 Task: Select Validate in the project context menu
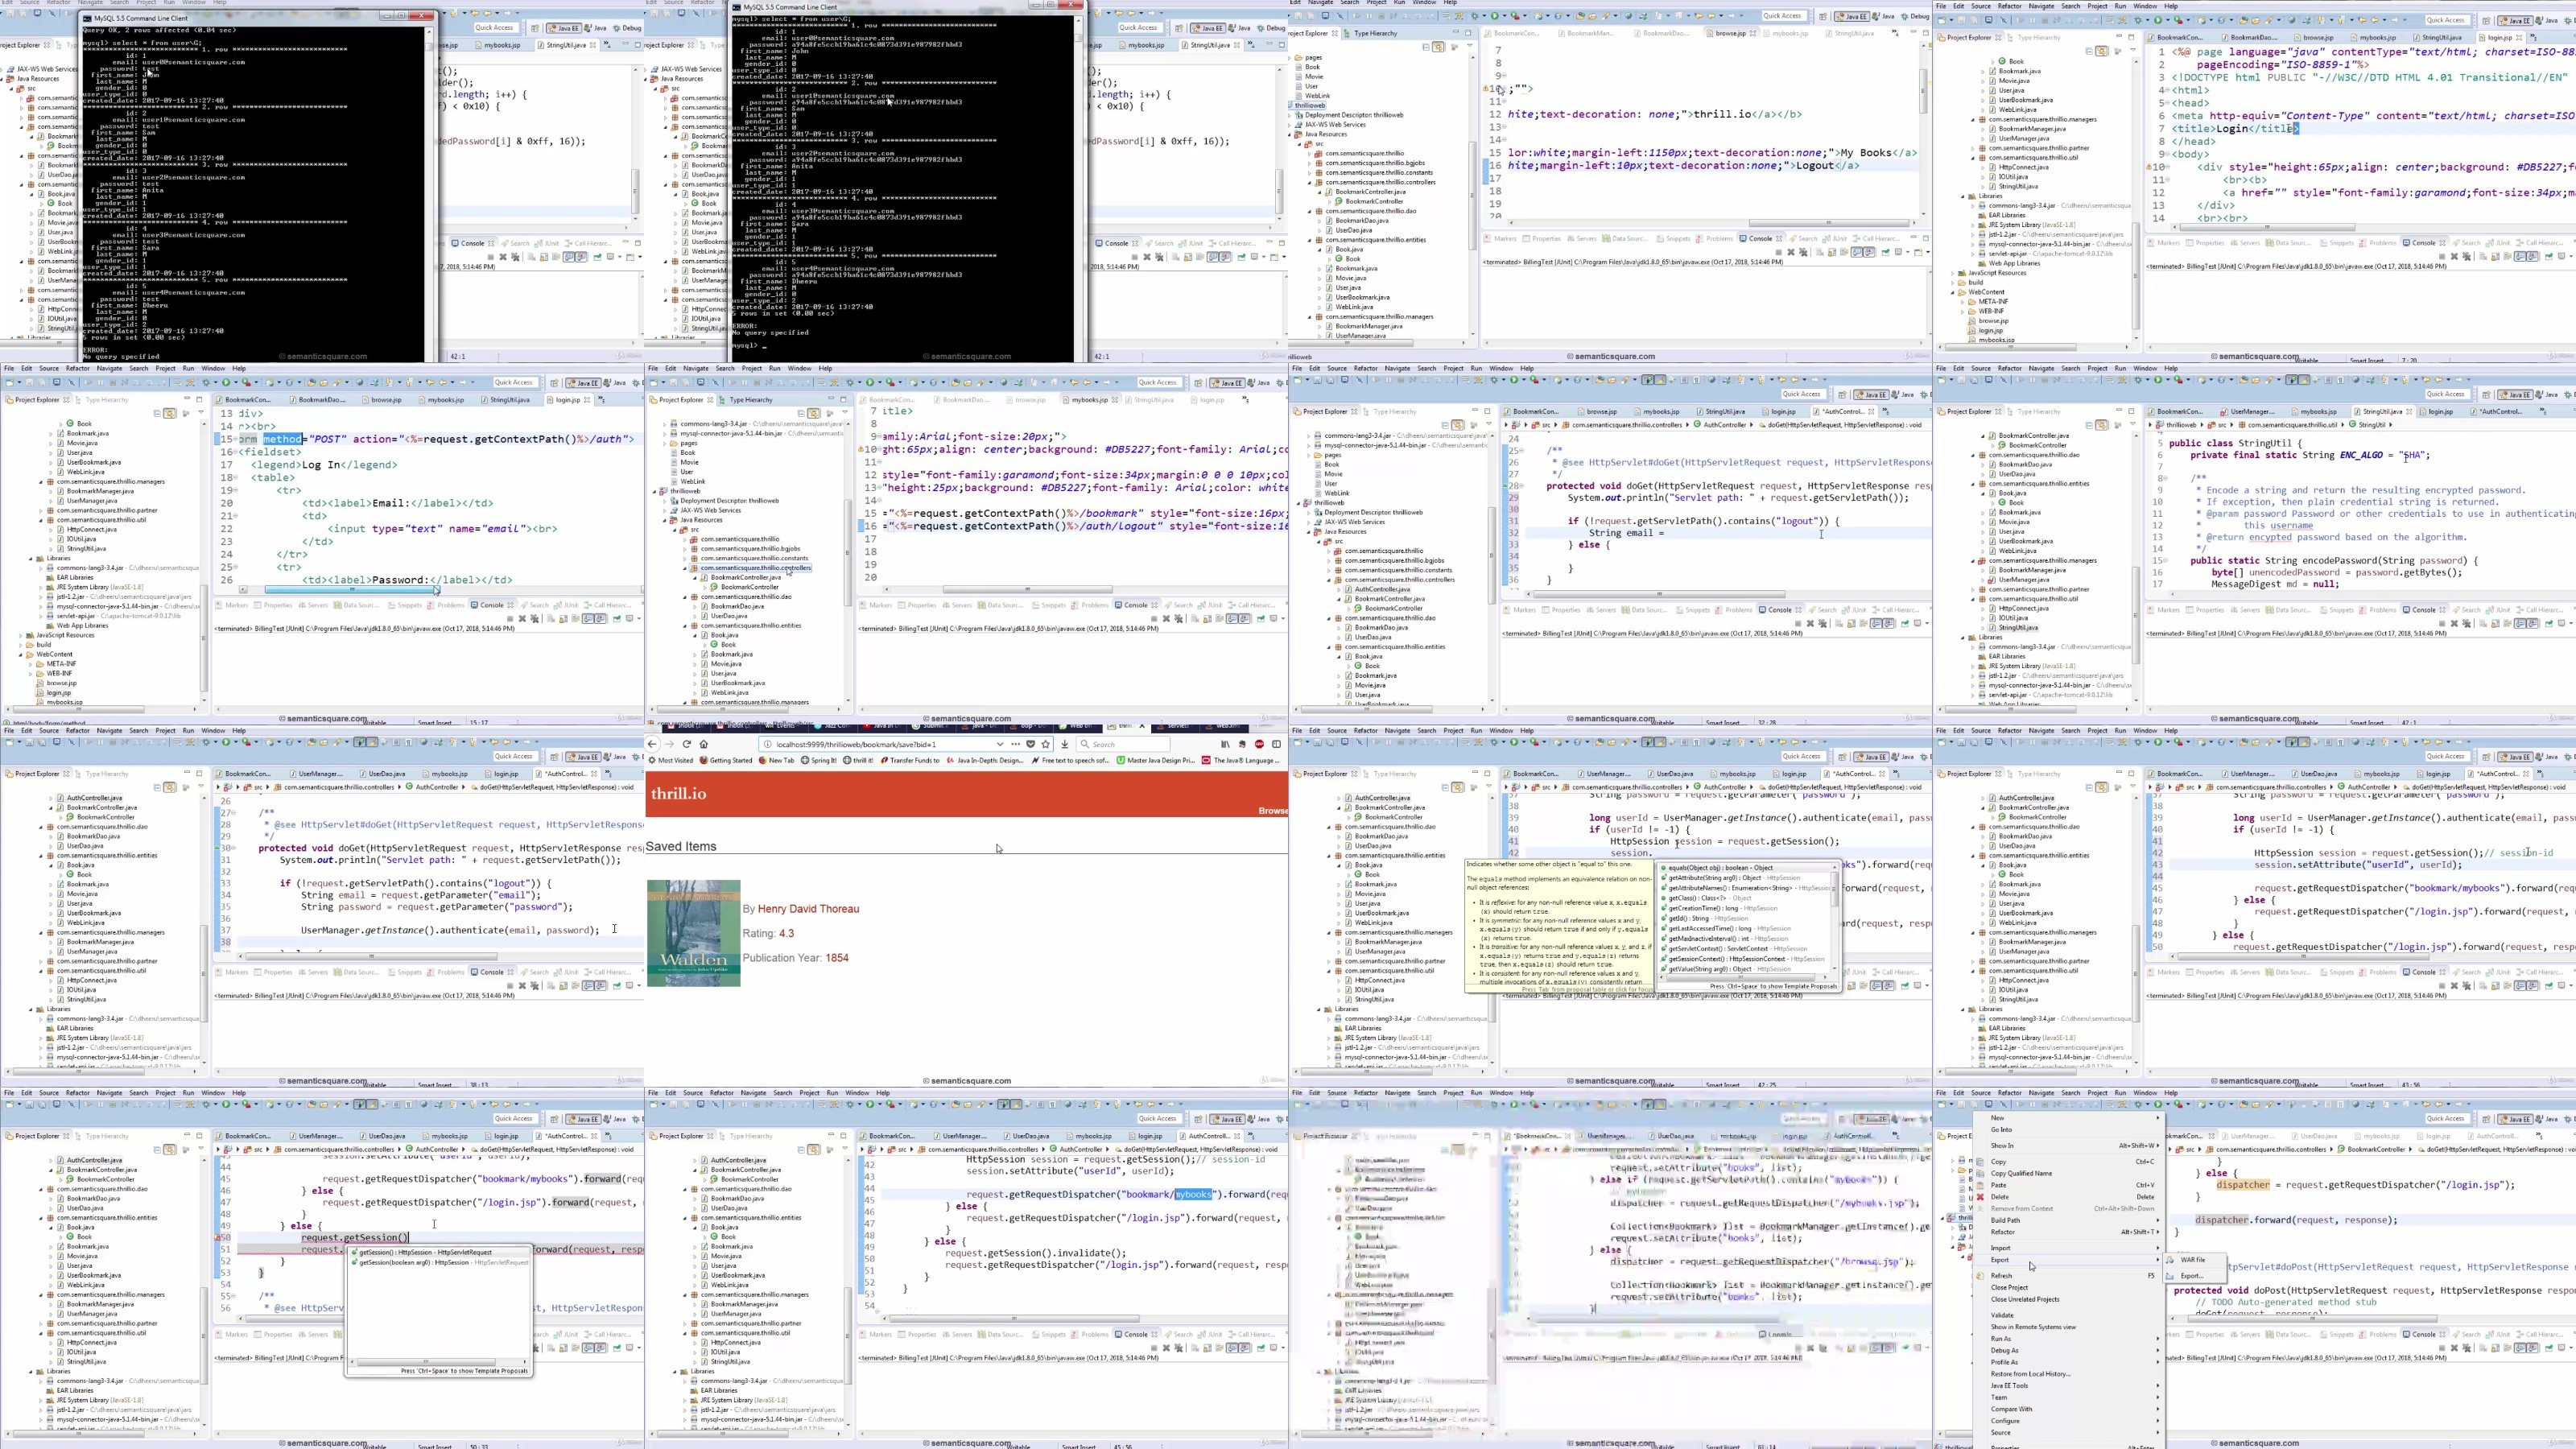click(x=2069, y=1315)
